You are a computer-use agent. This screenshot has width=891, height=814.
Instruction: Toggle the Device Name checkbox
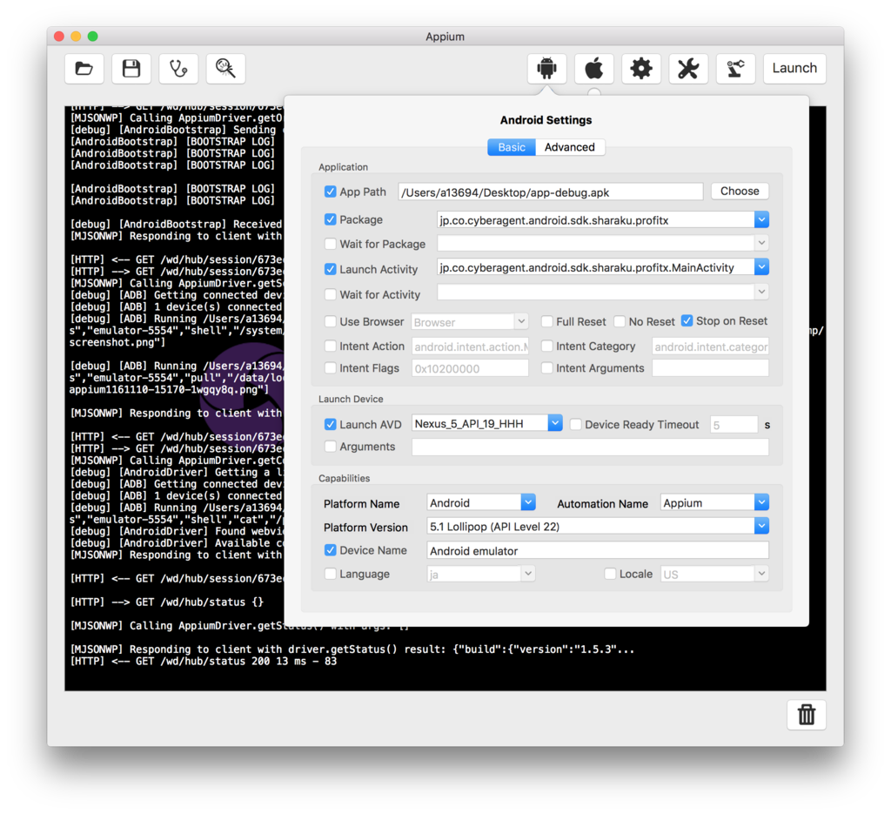click(x=330, y=549)
